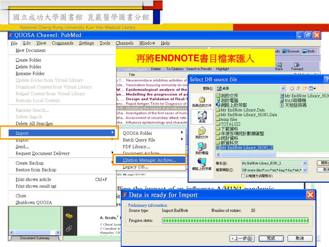Select My EndNote Library_H1N1_2 file
The height and width of the screenshot is (247, 329).
point(245,148)
